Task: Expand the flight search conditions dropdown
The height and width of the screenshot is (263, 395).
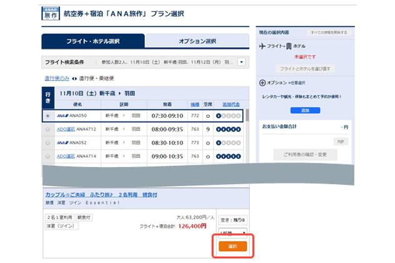Action: (242, 63)
